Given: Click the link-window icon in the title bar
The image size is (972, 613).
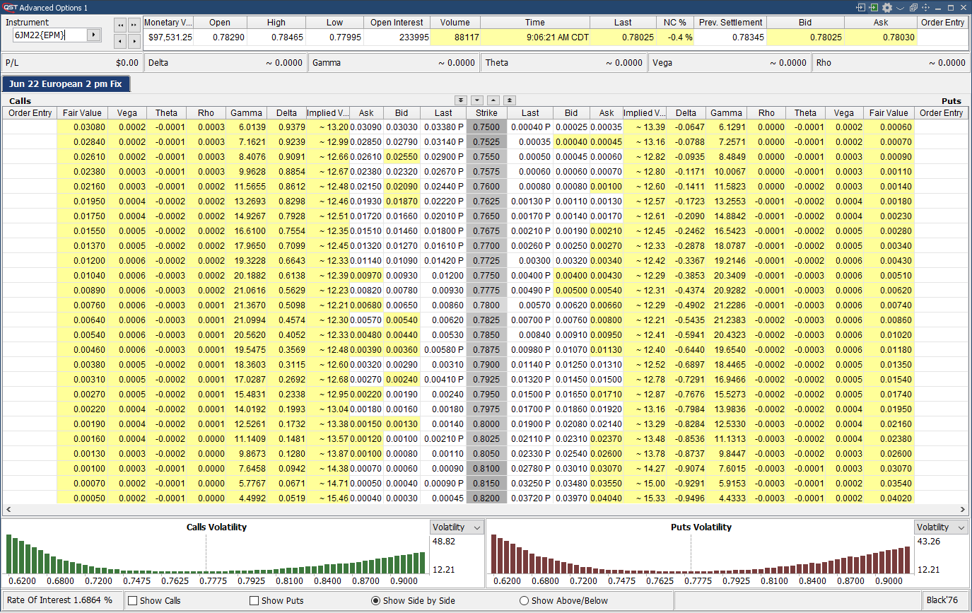Looking at the screenshot, I should pos(860,7).
